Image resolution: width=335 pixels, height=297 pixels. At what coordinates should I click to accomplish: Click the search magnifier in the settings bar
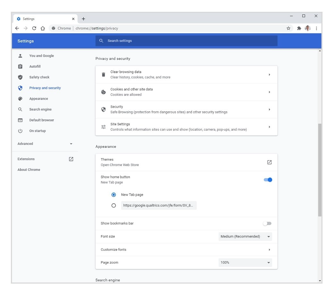tap(101, 41)
